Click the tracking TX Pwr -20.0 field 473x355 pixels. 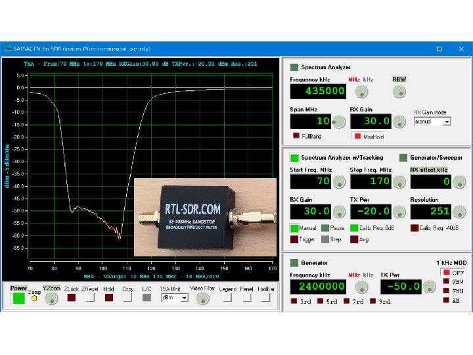coord(371,211)
